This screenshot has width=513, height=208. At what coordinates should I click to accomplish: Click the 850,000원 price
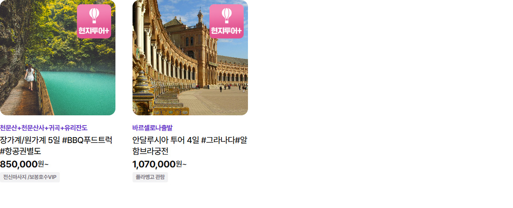click(24, 164)
